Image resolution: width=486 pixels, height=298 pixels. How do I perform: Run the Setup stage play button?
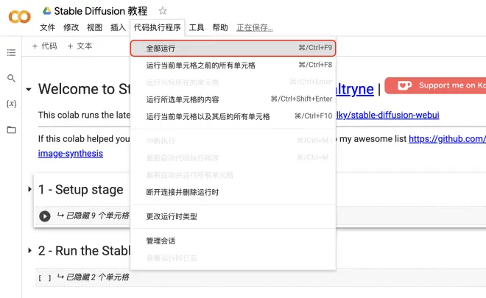pyautogui.click(x=45, y=216)
